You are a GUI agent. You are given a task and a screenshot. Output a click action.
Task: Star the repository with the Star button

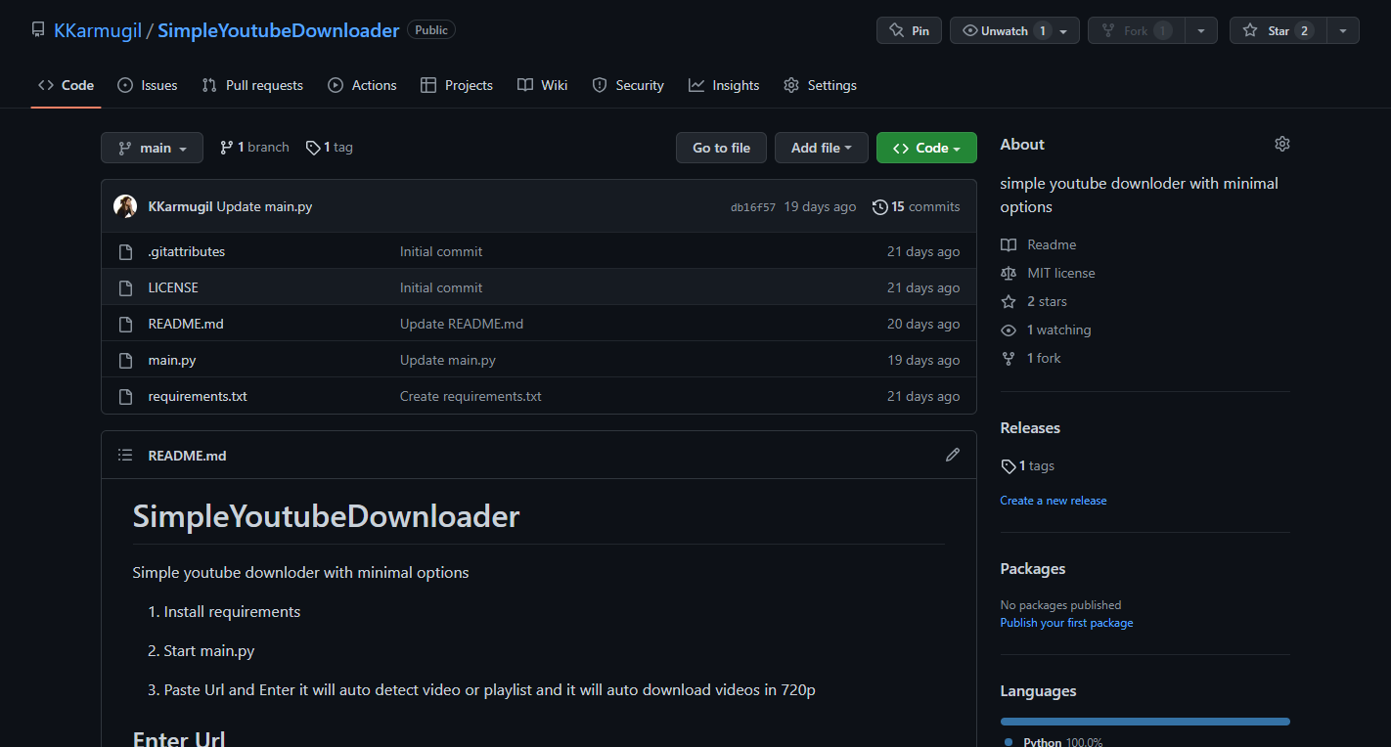coord(1278,30)
